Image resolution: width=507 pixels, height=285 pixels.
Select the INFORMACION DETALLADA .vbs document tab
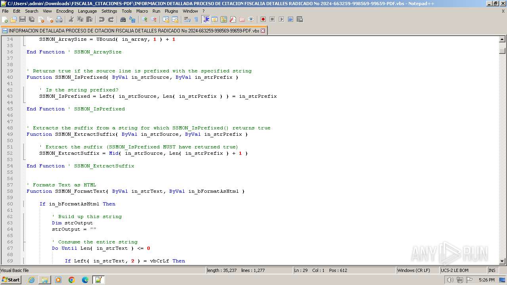(134, 30)
